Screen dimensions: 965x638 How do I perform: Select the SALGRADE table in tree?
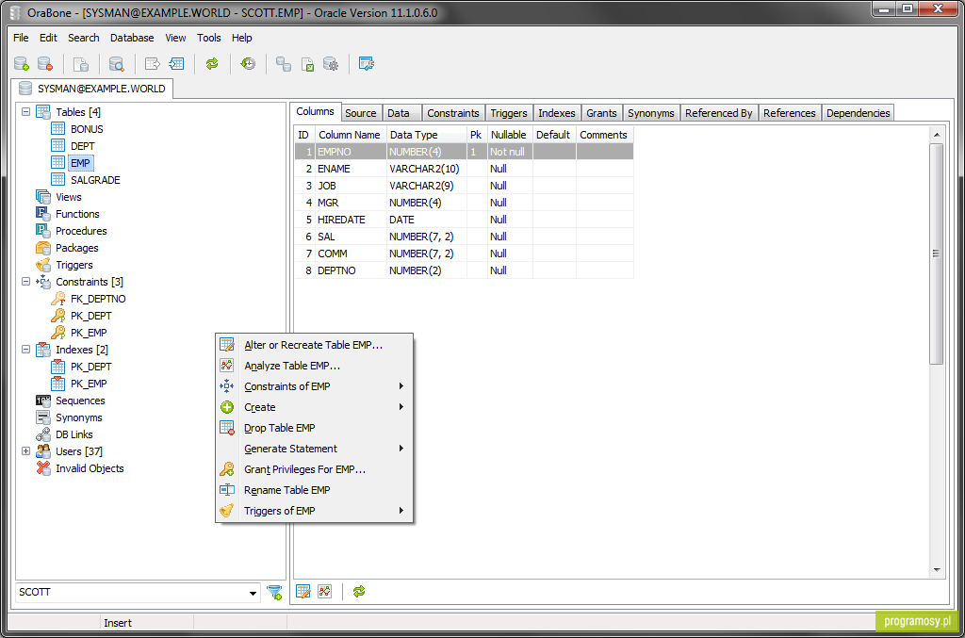[x=95, y=180]
